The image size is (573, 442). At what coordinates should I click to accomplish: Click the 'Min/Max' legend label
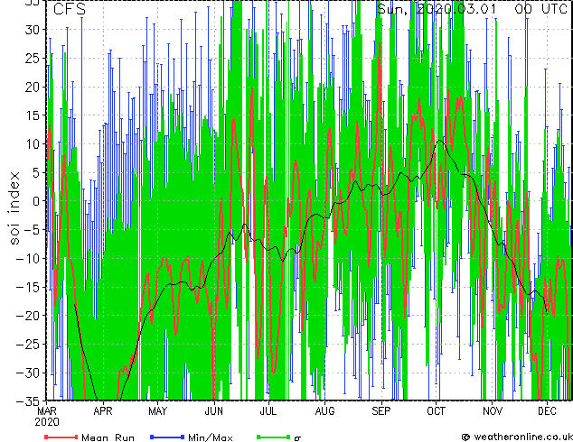pos(210,437)
